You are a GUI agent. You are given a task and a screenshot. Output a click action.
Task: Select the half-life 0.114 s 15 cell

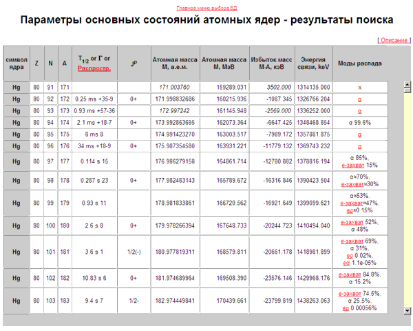coord(94,161)
